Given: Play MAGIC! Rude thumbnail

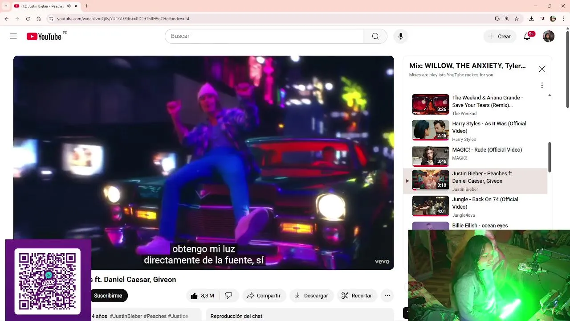Looking at the screenshot, I should click(431, 156).
